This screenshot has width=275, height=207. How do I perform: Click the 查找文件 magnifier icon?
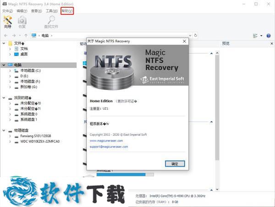click(x=51, y=22)
